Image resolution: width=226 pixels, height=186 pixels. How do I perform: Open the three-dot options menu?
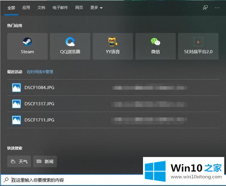[217, 8]
